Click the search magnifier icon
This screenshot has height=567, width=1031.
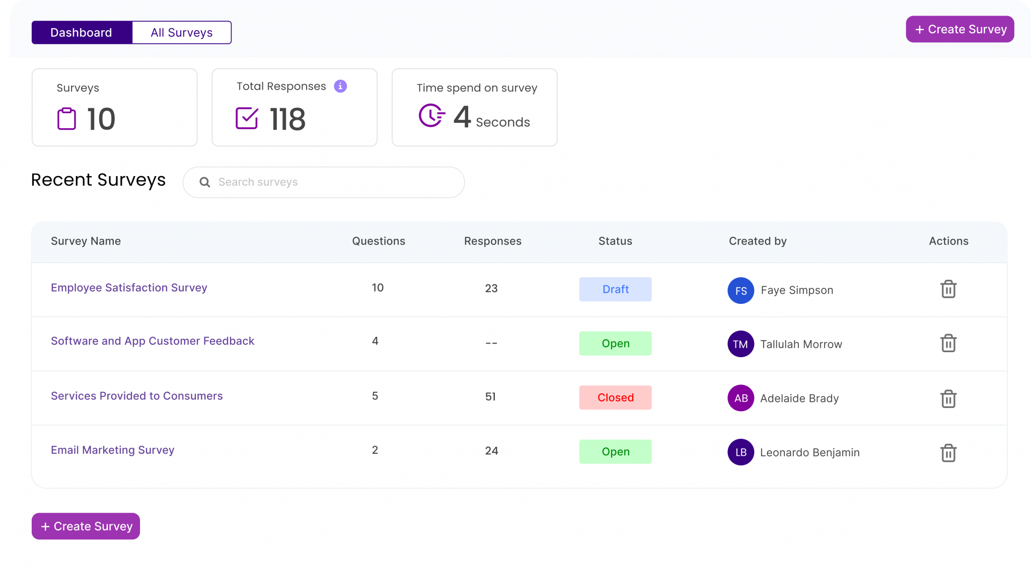(x=205, y=182)
